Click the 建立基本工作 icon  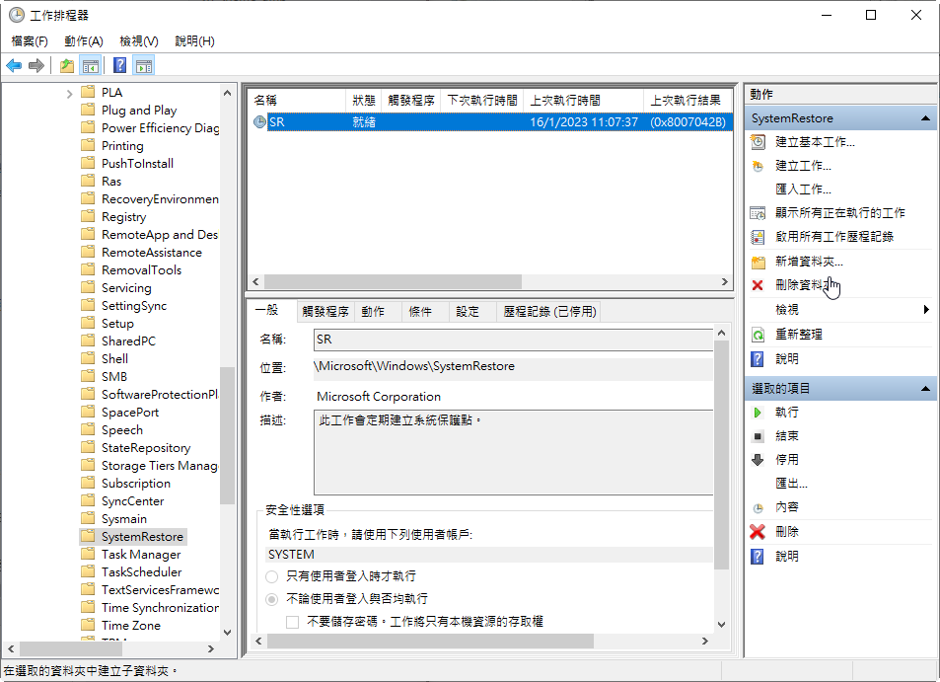pos(758,142)
